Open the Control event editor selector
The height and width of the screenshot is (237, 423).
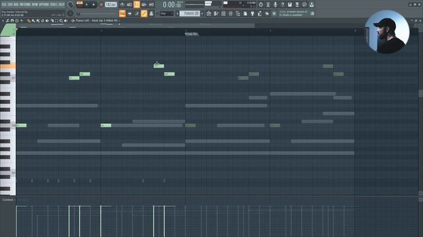click(8, 199)
